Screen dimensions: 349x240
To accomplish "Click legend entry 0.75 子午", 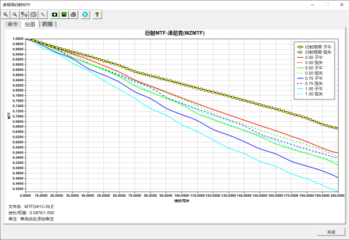I will coord(310,78).
